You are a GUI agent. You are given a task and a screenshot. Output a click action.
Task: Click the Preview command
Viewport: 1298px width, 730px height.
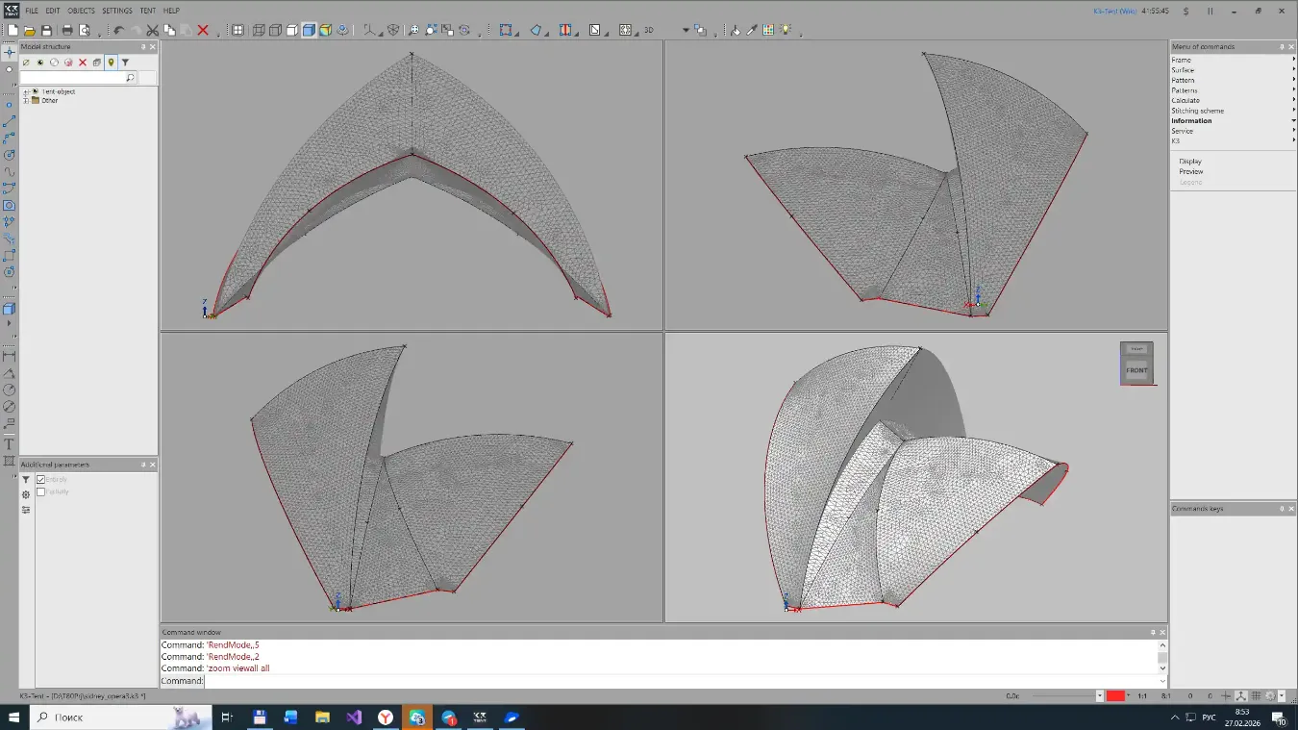[1191, 171]
